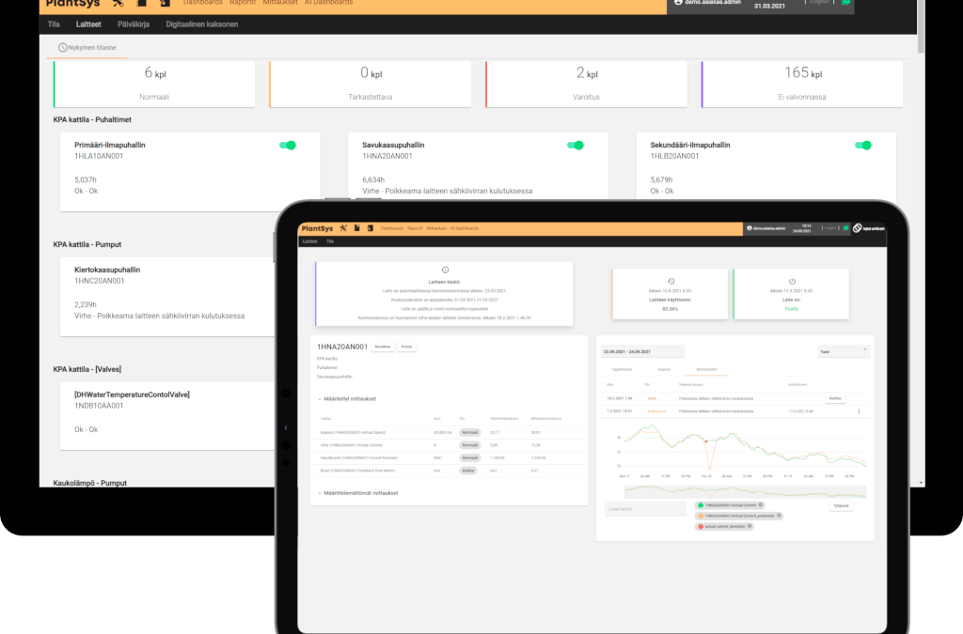Screen dimensions: 963x634
Task: Open the Laitteet tab on the tablet
Action: [x=309, y=241]
